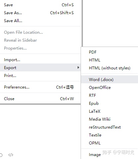Choose OpenOffice export format
The image size is (138, 159).
[x=109, y=88]
